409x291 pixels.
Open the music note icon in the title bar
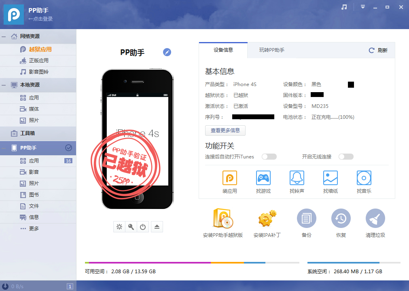344,7
